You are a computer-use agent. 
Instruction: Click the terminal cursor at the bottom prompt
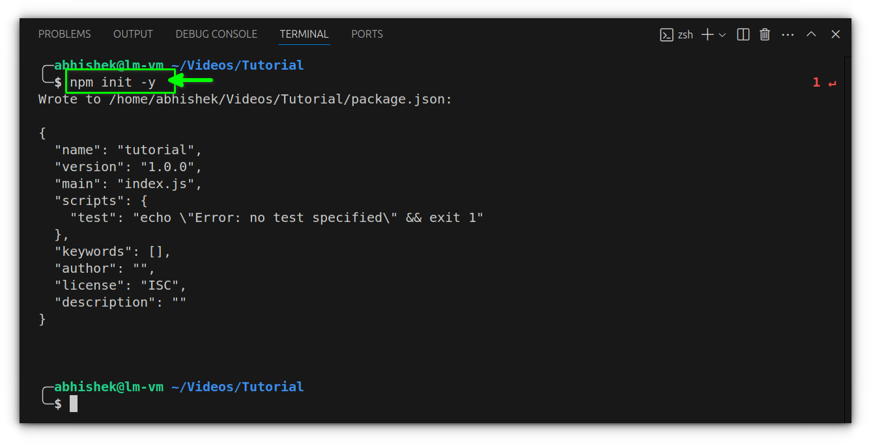73,403
